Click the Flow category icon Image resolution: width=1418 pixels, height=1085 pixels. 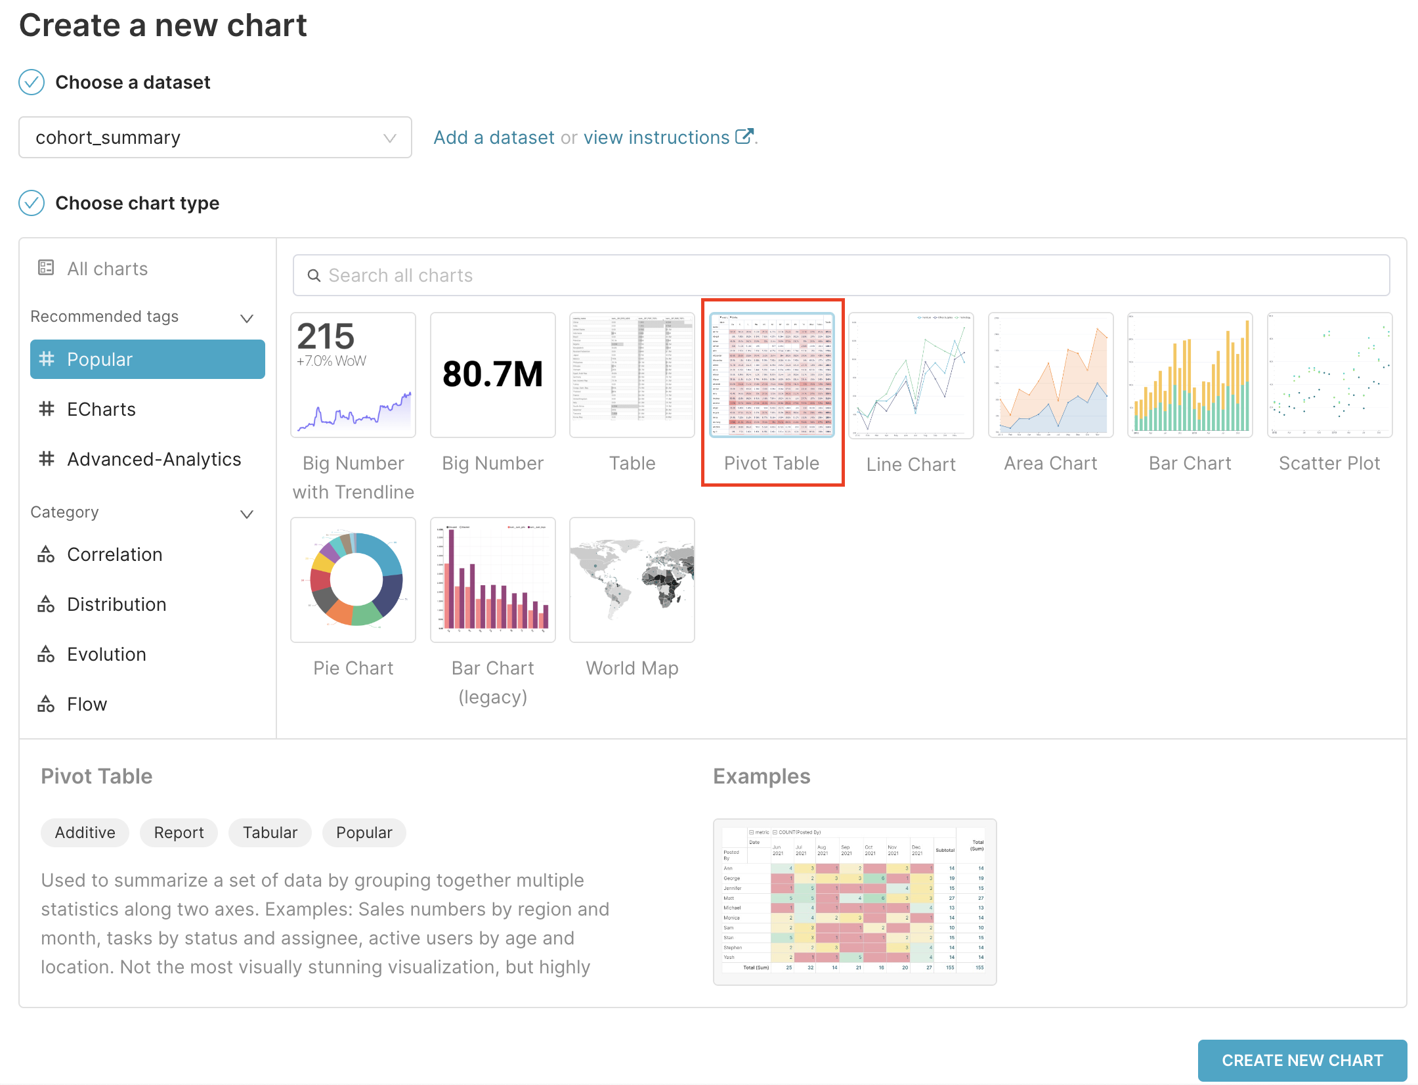pyautogui.click(x=46, y=704)
